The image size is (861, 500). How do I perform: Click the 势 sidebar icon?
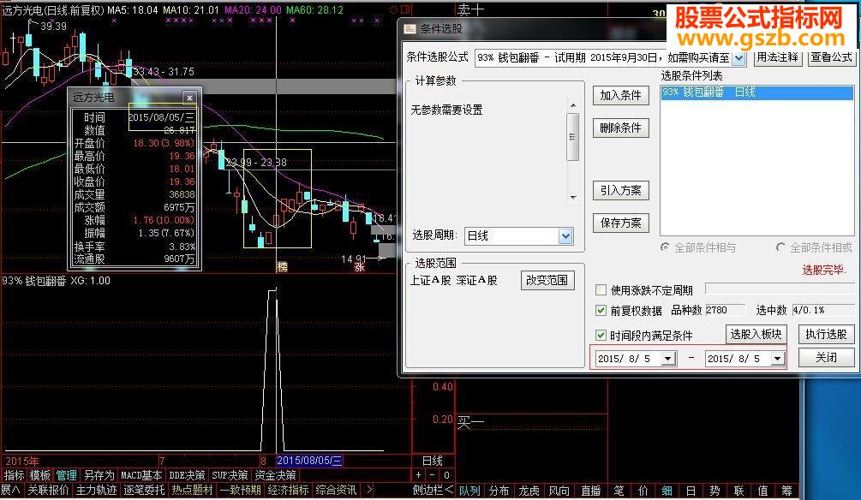point(715,491)
